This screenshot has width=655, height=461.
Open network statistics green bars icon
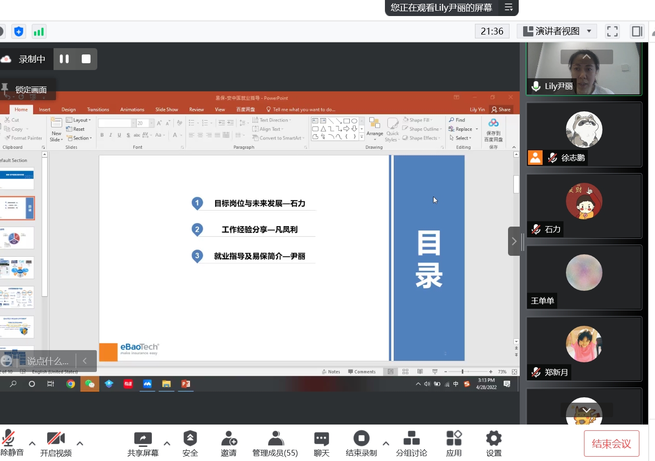click(x=39, y=32)
